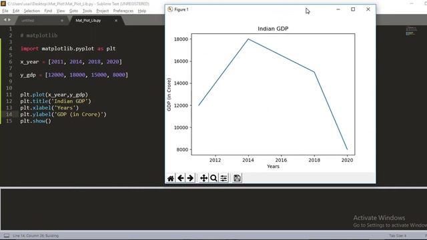Viewport: 427px width, 240px height.
Task: Open the View menu
Action: tap(61, 11)
